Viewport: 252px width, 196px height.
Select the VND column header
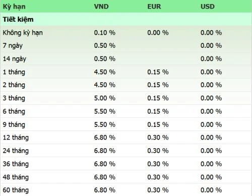[101, 7]
